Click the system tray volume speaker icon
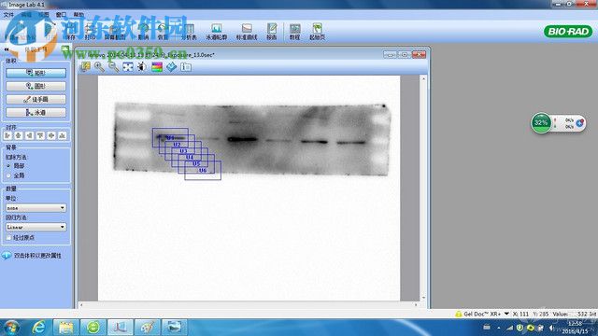This screenshot has height=336, width=598. pos(551,328)
